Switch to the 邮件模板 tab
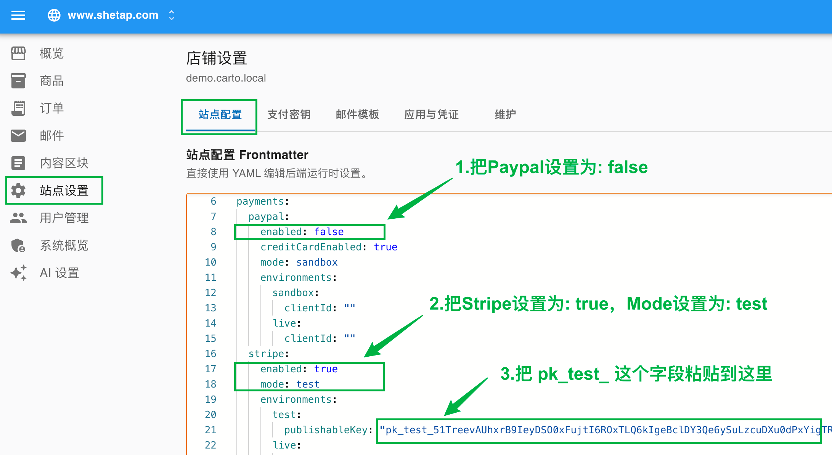Screen dimensions: 832x455 click(x=358, y=115)
